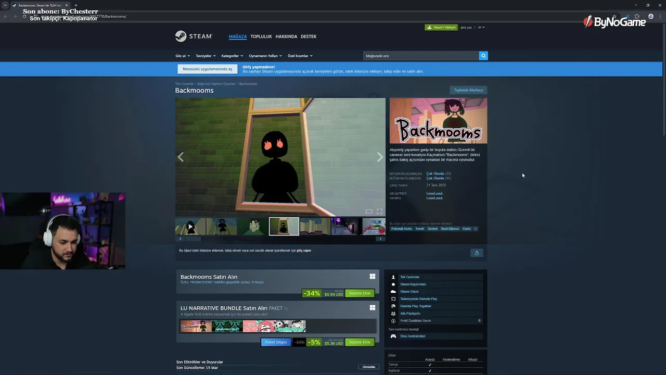Open the Komik tag
This screenshot has height=375, width=666.
420,229
